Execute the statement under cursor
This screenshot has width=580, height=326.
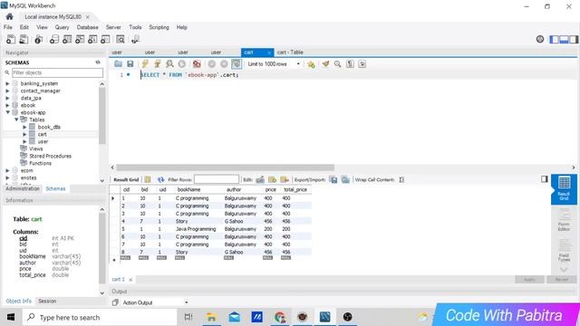click(x=157, y=64)
